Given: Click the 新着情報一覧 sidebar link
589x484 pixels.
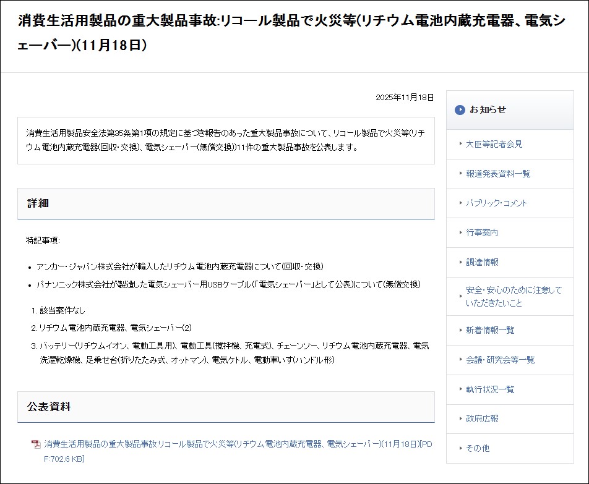Looking at the screenshot, I should 489,331.
